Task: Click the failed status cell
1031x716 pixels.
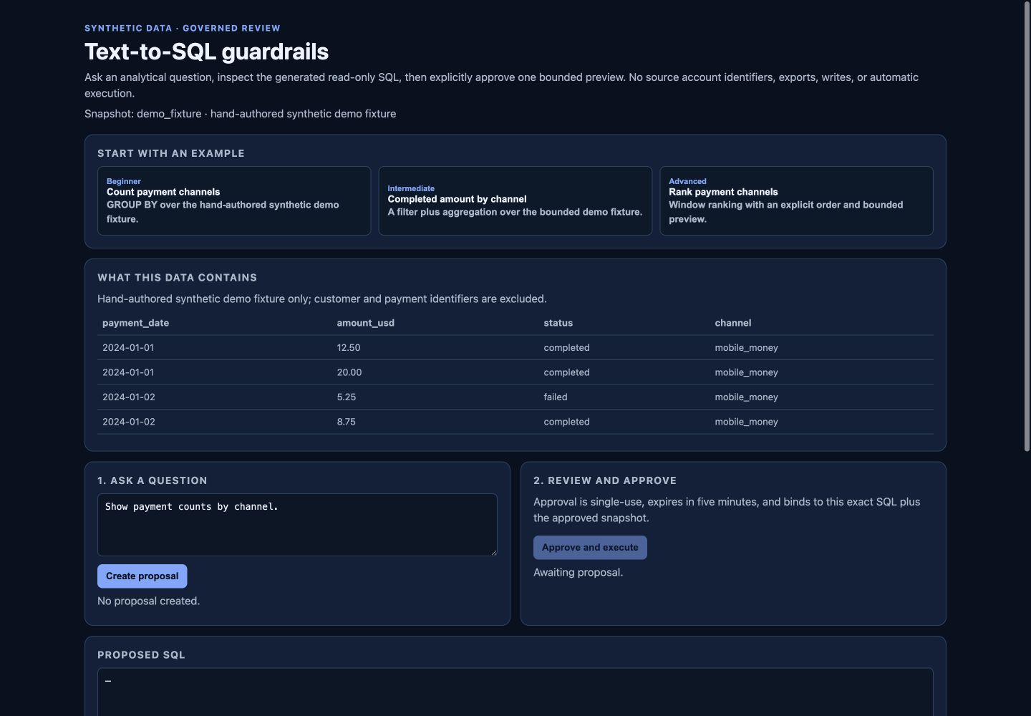Action: pos(556,397)
